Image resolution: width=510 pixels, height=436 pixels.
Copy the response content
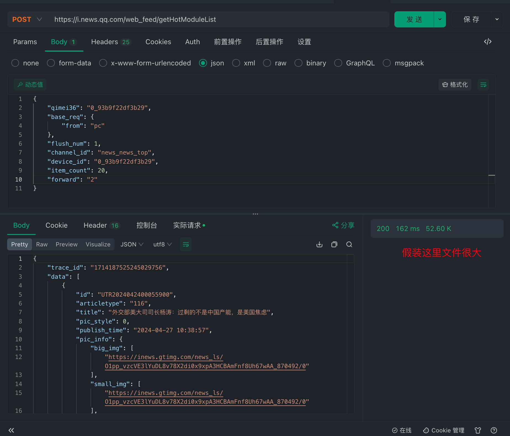tap(334, 244)
